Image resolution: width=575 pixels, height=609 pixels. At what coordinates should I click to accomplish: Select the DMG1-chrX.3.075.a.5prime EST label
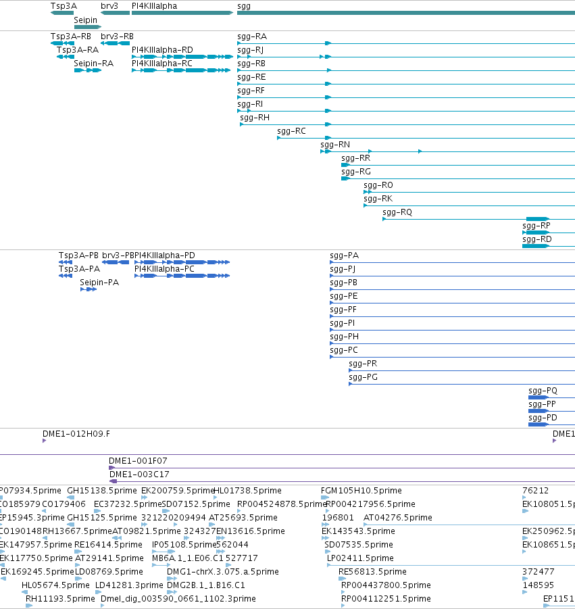click(223, 572)
